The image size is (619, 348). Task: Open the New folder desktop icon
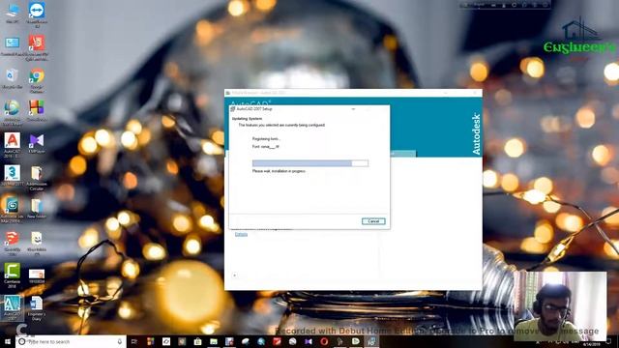pos(37,209)
